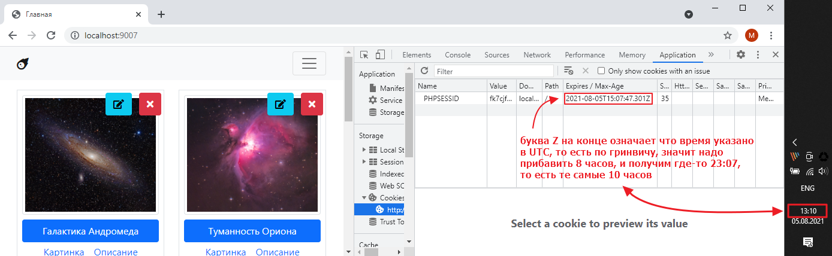Viewport: 832px width, 256px height.
Task: Click the cookie Filter input field
Action: point(493,71)
